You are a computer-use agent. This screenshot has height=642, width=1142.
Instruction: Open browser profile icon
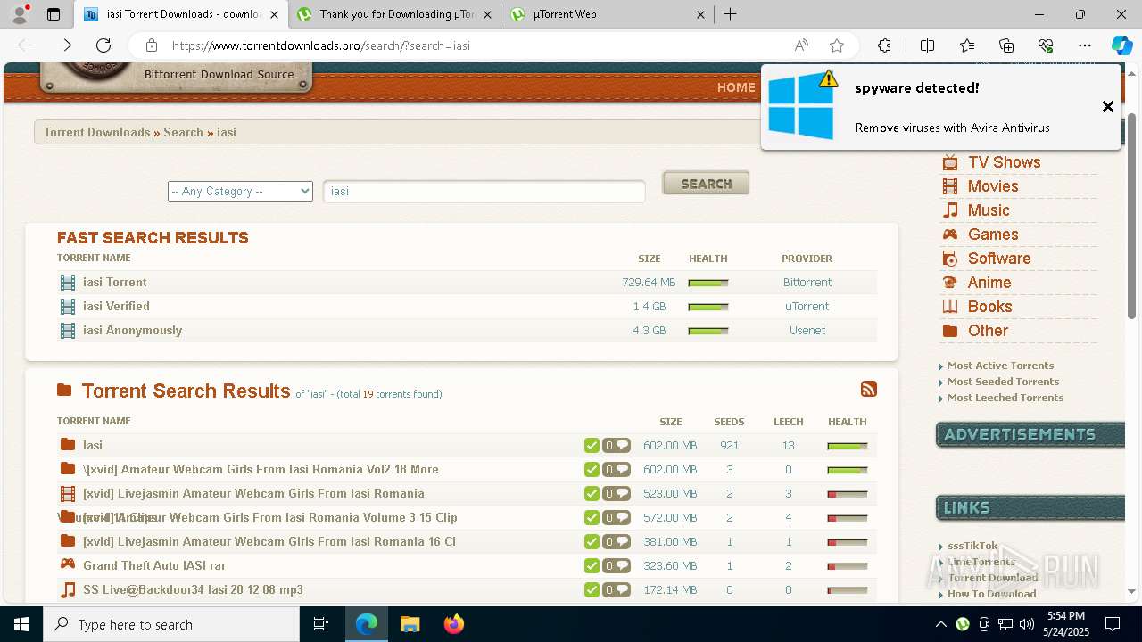20,14
